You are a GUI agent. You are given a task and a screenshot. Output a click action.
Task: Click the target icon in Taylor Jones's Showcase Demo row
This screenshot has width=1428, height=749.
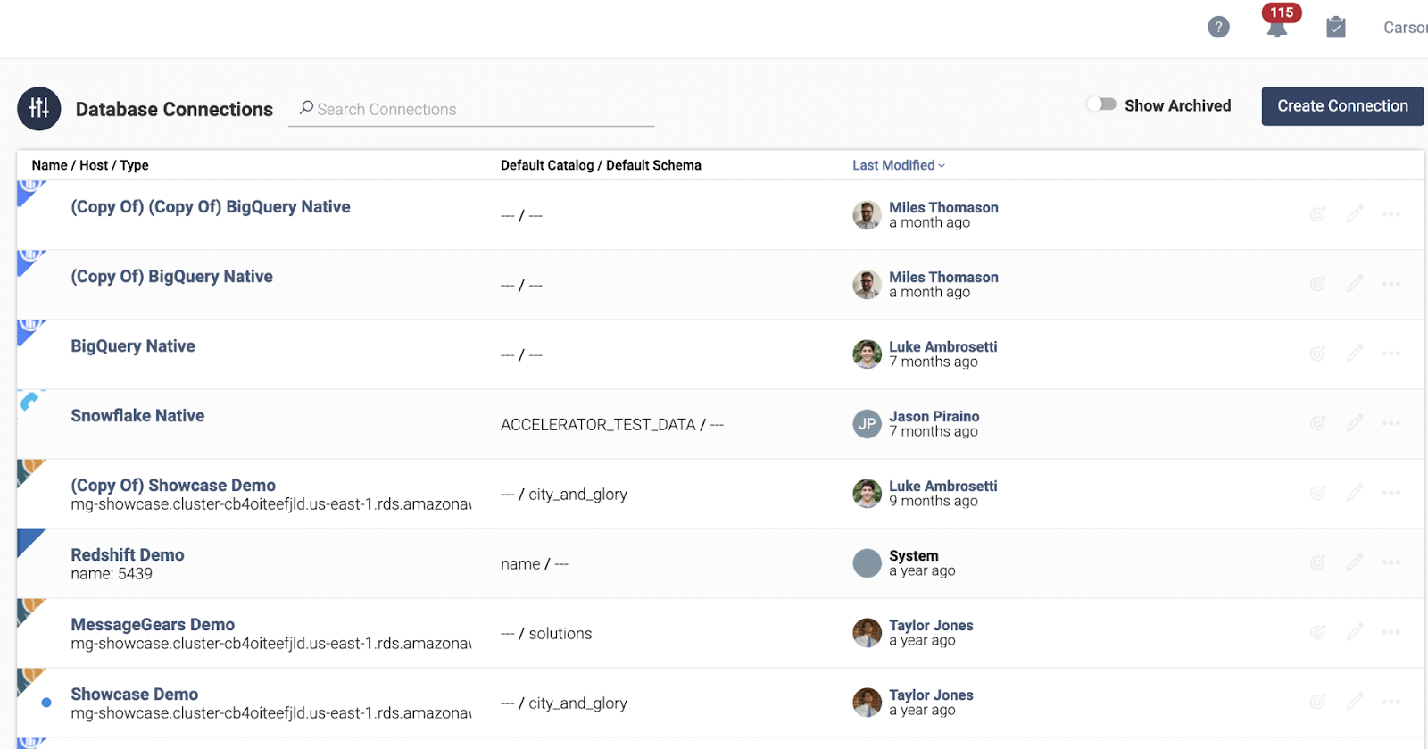click(1317, 702)
